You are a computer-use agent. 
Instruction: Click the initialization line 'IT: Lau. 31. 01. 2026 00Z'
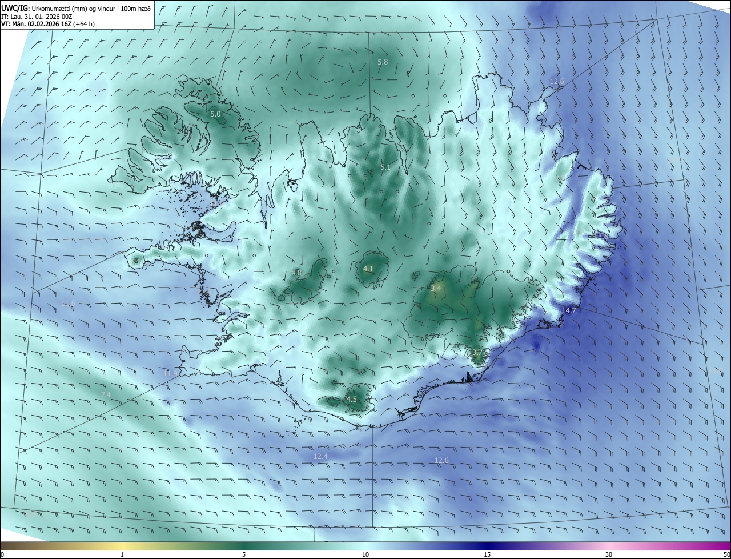(x=37, y=17)
